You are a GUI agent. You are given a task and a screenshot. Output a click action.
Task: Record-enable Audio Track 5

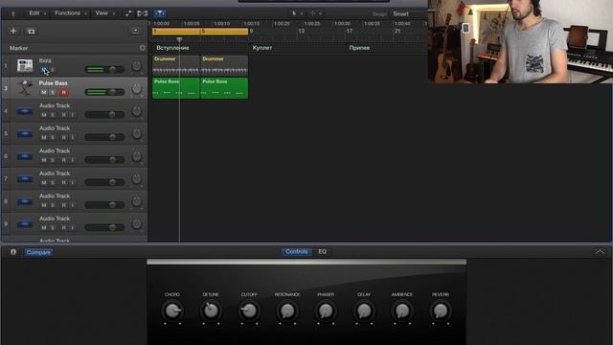(64, 138)
